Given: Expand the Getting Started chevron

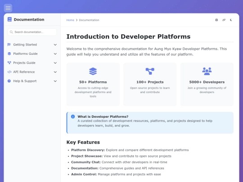Looking at the screenshot, I should [55, 45].
